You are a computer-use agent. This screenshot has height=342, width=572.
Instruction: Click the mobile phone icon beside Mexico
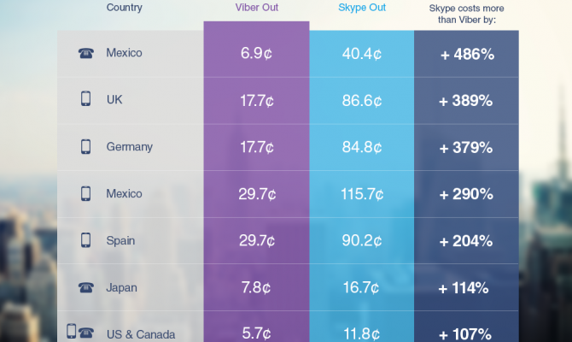pos(85,193)
